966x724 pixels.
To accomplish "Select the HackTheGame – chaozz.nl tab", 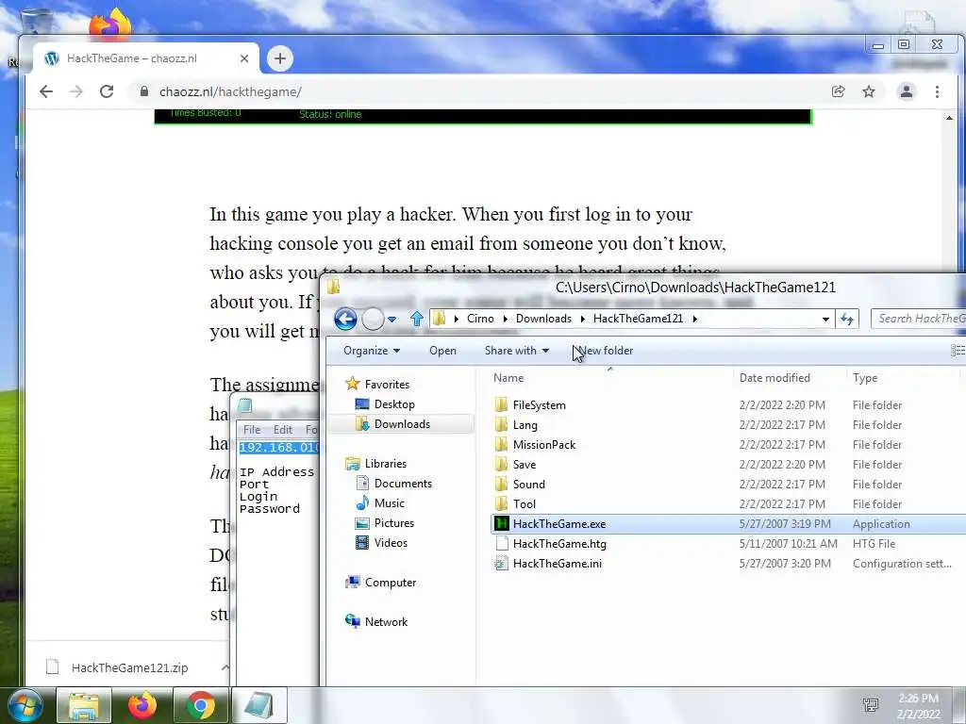I will (146, 58).
